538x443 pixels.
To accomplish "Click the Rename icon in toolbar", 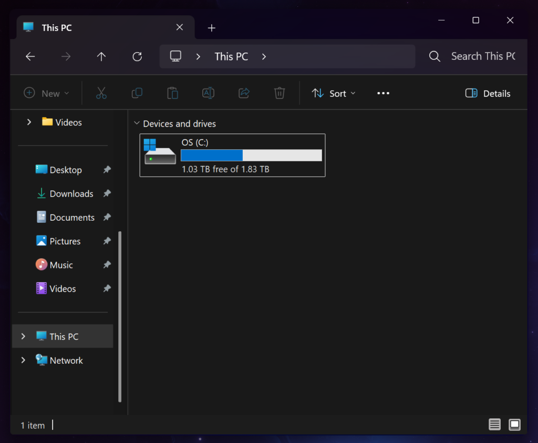I will click(x=208, y=94).
